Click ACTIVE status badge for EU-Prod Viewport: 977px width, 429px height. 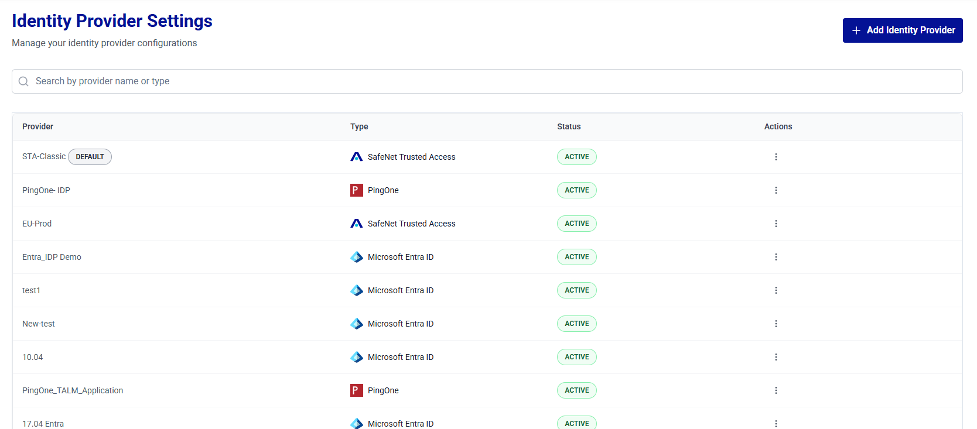[577, 224]
